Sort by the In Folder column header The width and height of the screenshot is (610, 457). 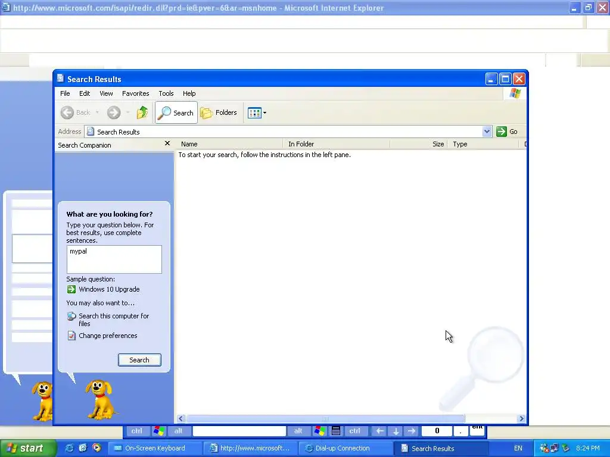(337, 144)
